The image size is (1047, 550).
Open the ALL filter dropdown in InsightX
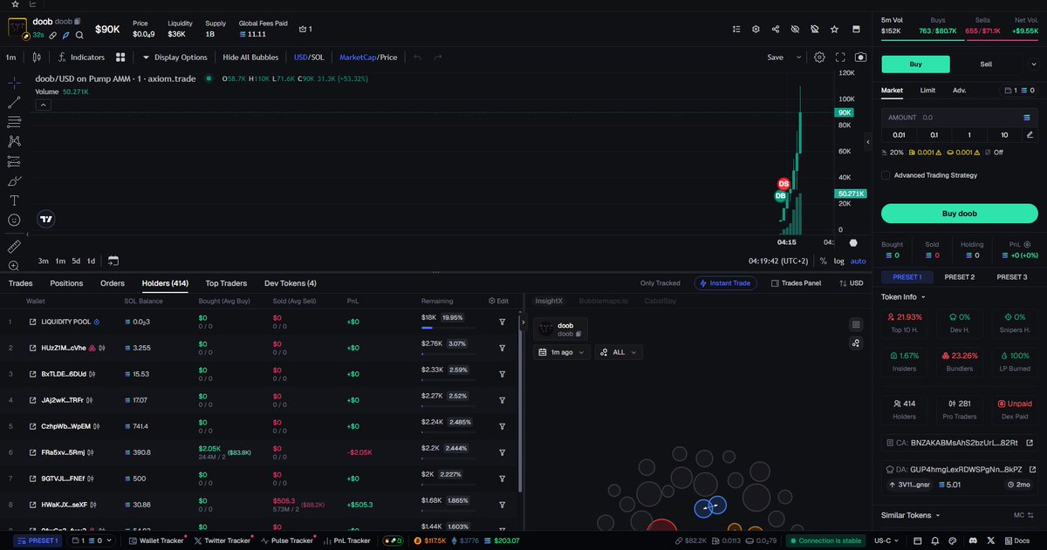click(x=619, y=352)
